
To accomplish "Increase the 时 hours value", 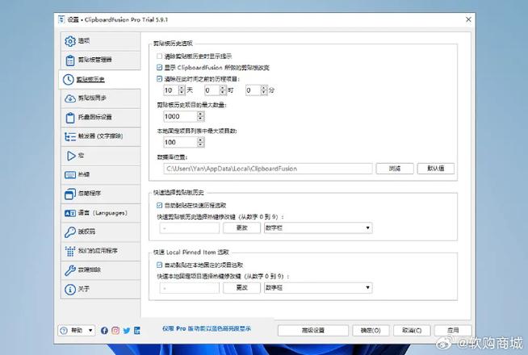I will click(x=223, y=88).
